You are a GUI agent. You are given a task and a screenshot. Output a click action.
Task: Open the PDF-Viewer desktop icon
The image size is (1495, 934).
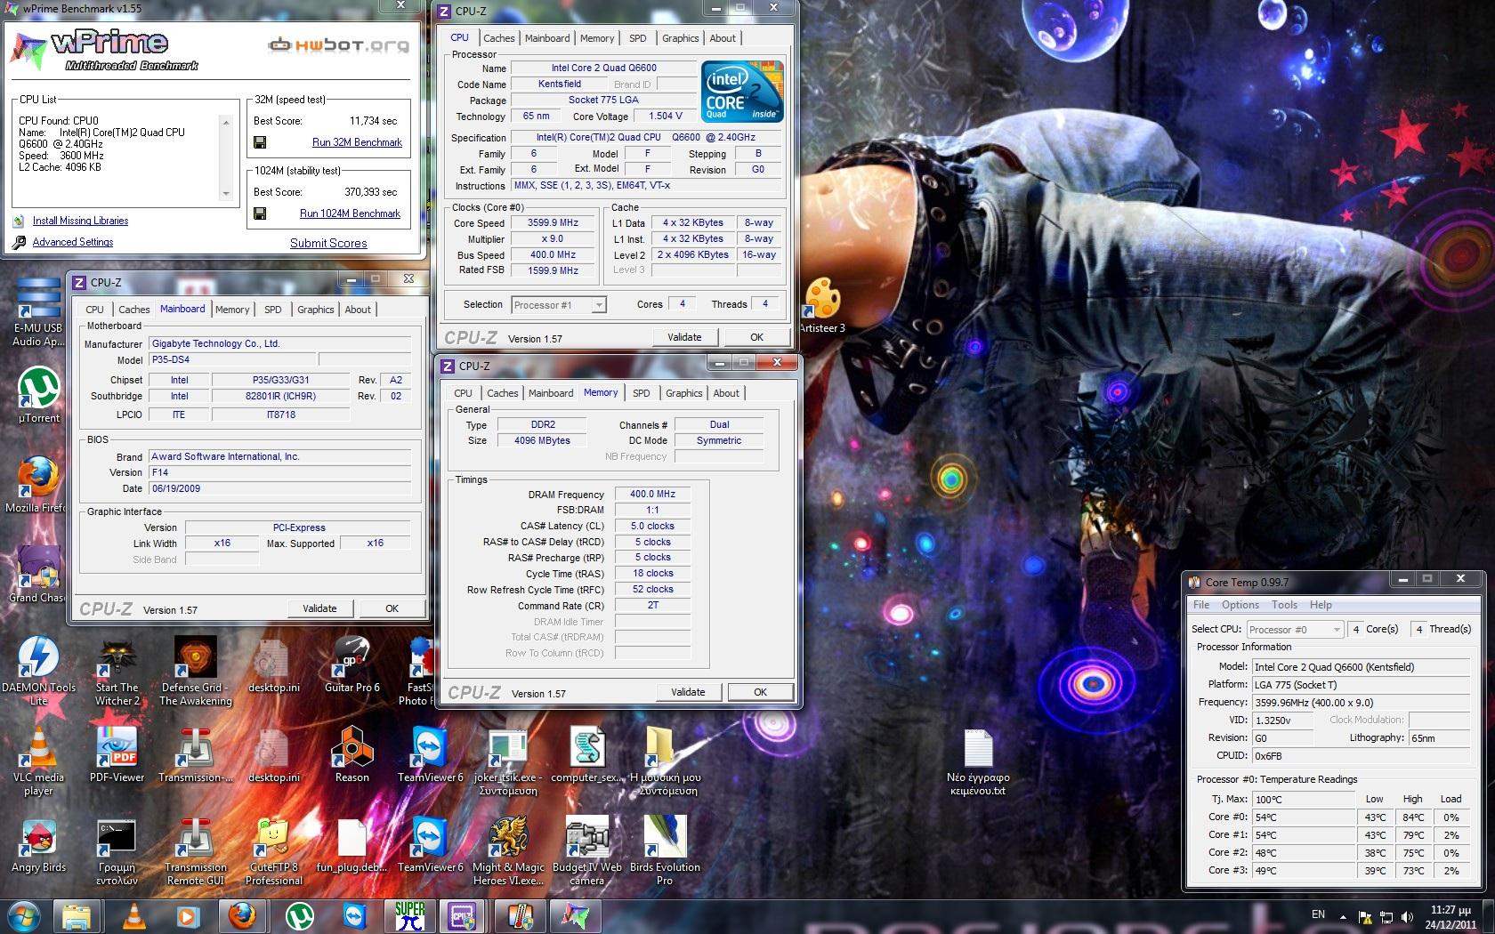[117, 754]
